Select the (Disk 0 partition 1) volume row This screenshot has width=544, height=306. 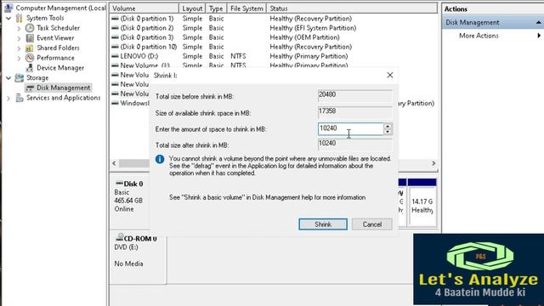point(274,19)
